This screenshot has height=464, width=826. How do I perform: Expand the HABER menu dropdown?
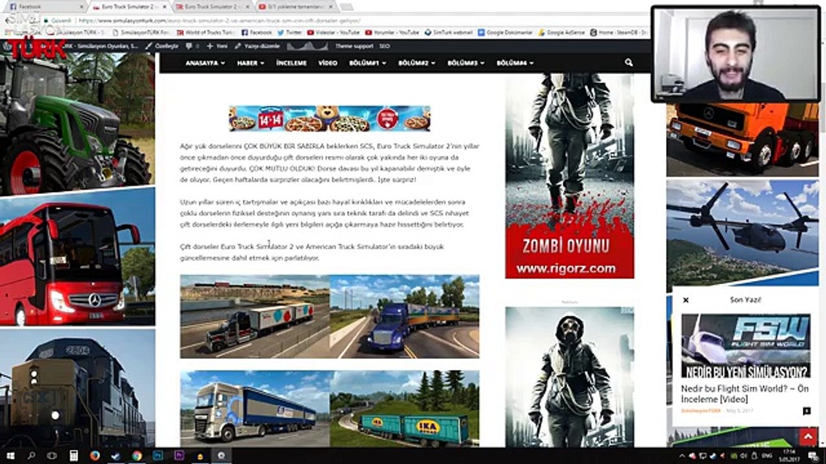click(250, 63)
